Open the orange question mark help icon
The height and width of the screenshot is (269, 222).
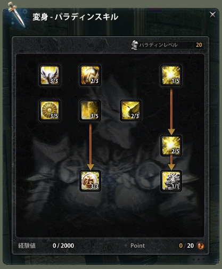[x=200, y=246]
